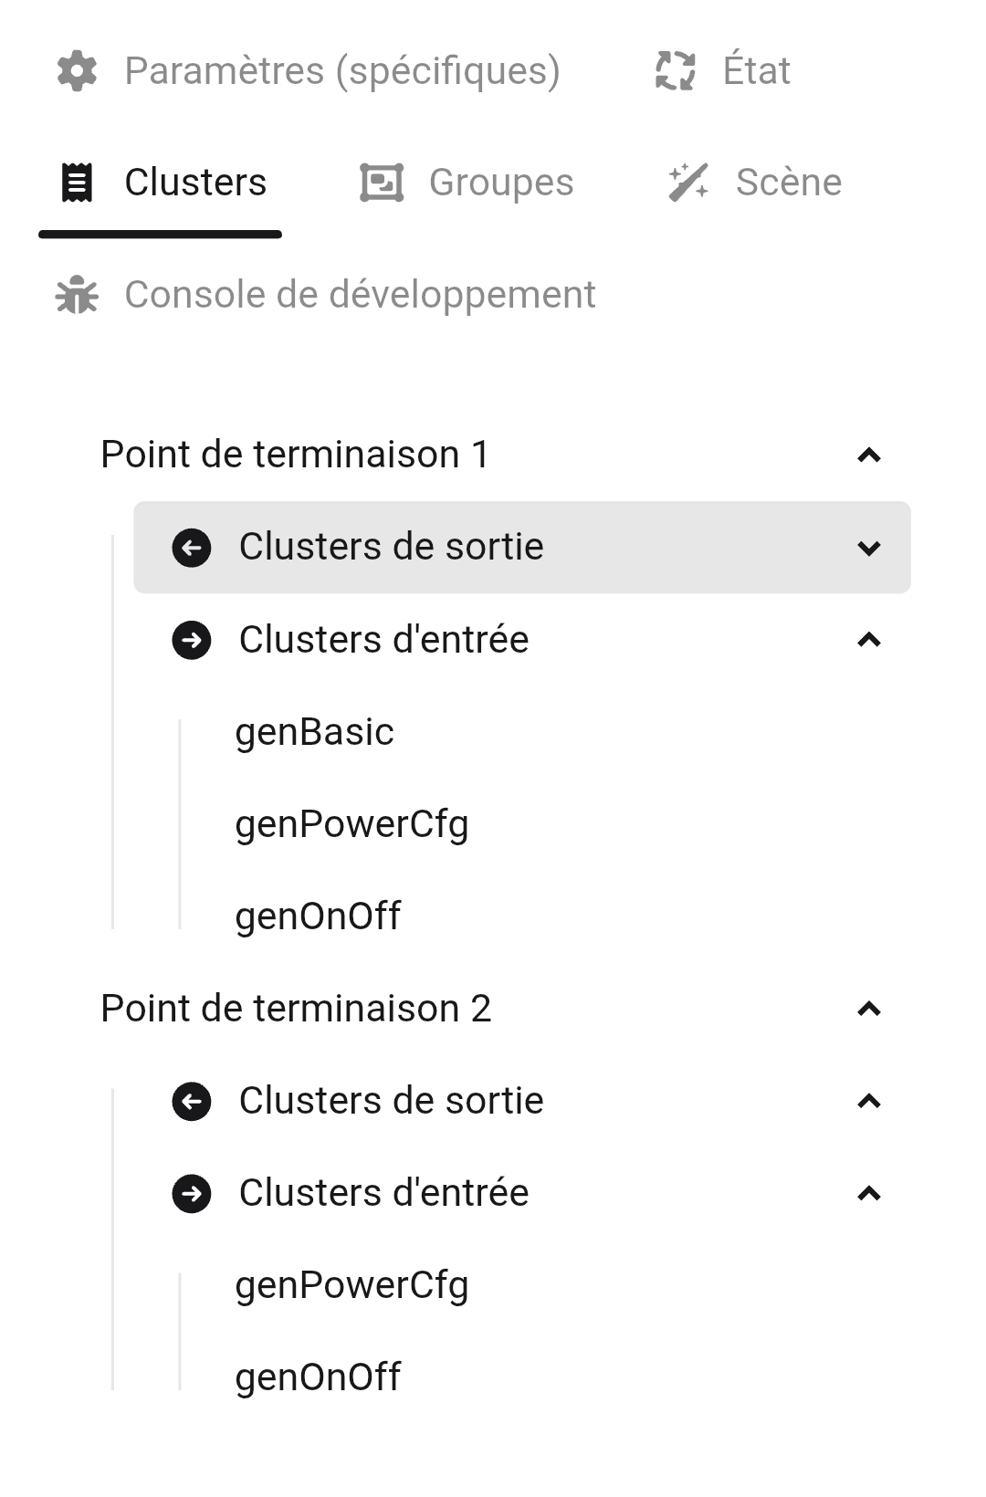
Task: Click the Groupes tab icon
Action: pos(382,183)
